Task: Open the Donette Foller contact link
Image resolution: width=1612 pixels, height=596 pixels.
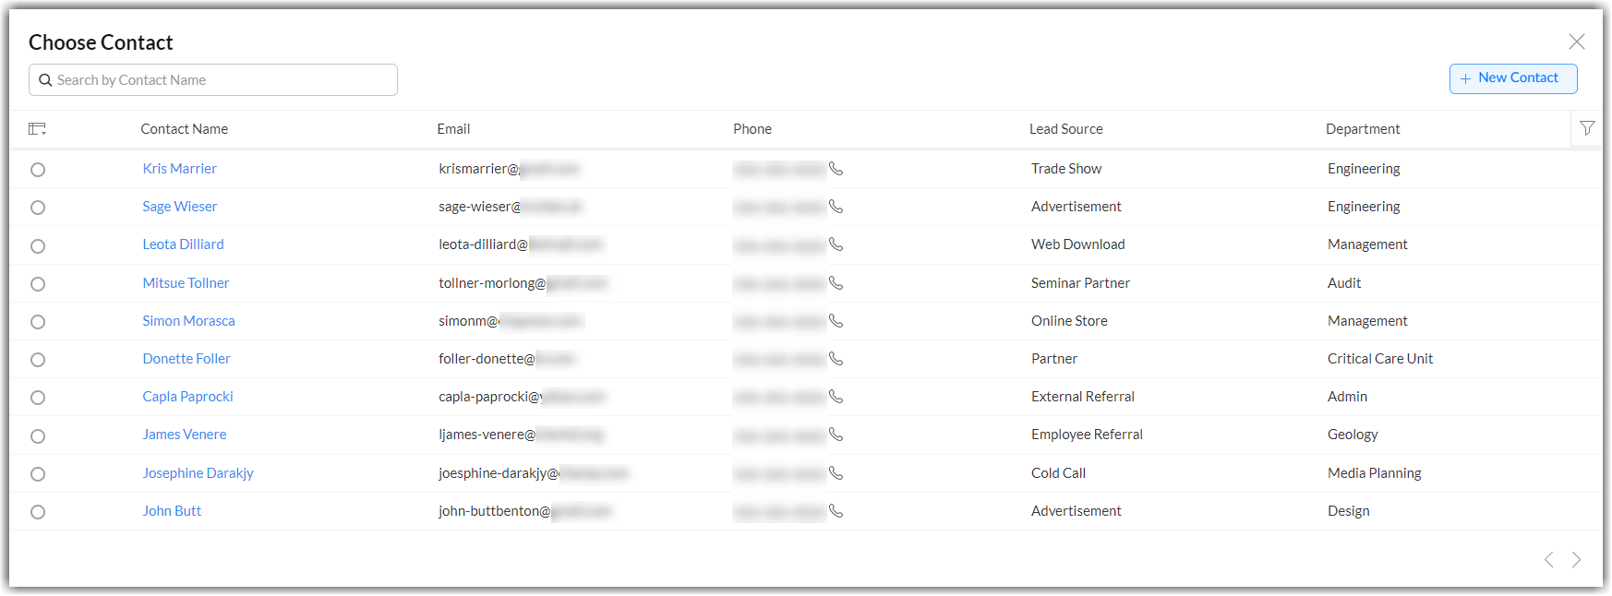Action: (186, 359)
